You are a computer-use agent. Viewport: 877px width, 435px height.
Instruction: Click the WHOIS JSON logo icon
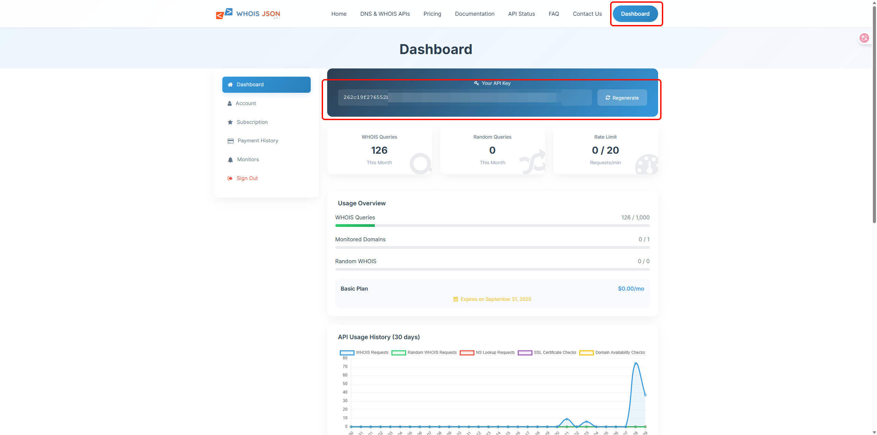[224, 14]
